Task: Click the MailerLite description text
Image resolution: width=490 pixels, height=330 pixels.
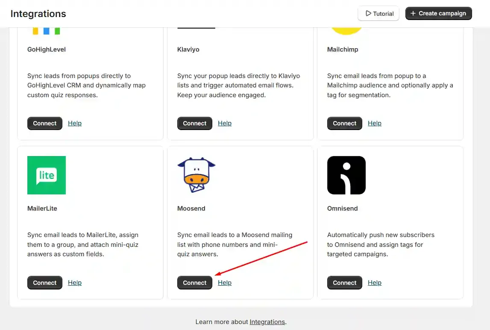Action: 83,245
